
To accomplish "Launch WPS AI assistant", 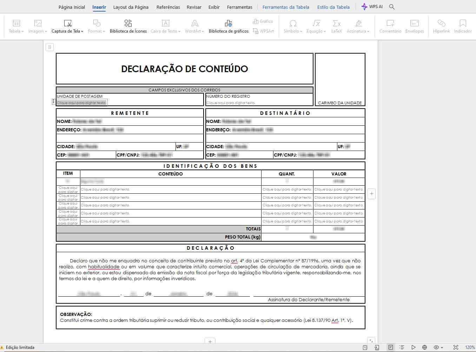I will click(372, 7).
